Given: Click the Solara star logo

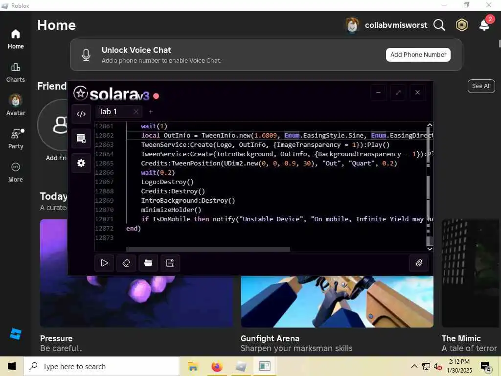Looking at the screenshot, I should [x=81, y=94].
